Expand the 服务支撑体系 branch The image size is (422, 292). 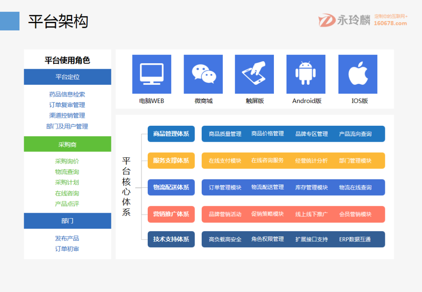pos(171,160)
